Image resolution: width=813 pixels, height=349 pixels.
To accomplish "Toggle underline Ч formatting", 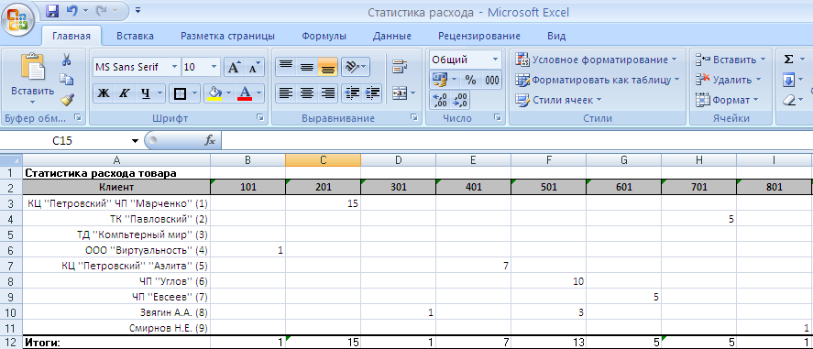I will (x=145, y=93).
